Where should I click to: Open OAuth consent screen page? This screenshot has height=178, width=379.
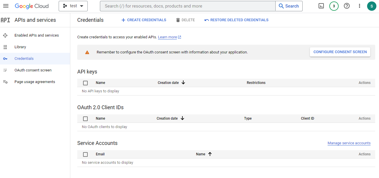click(35, 70)
